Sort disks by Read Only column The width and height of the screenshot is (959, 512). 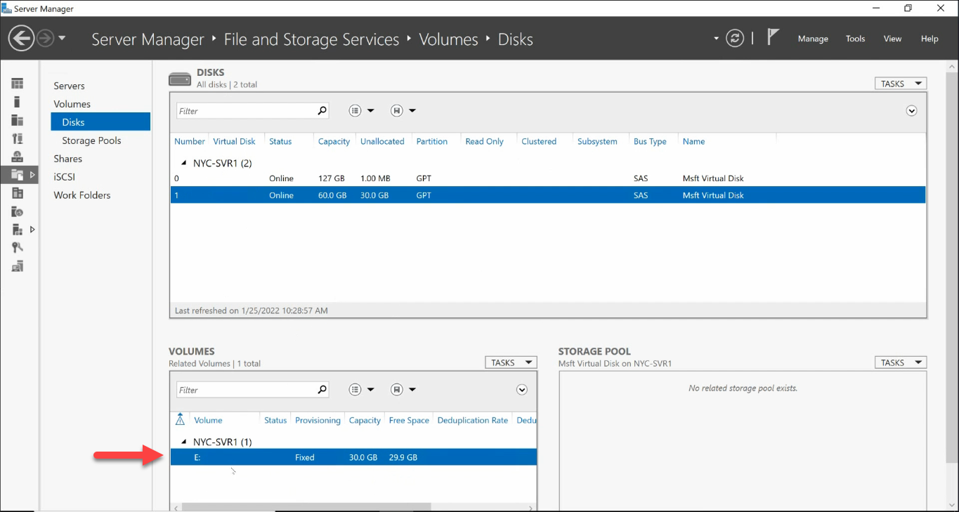pos(484,141)
